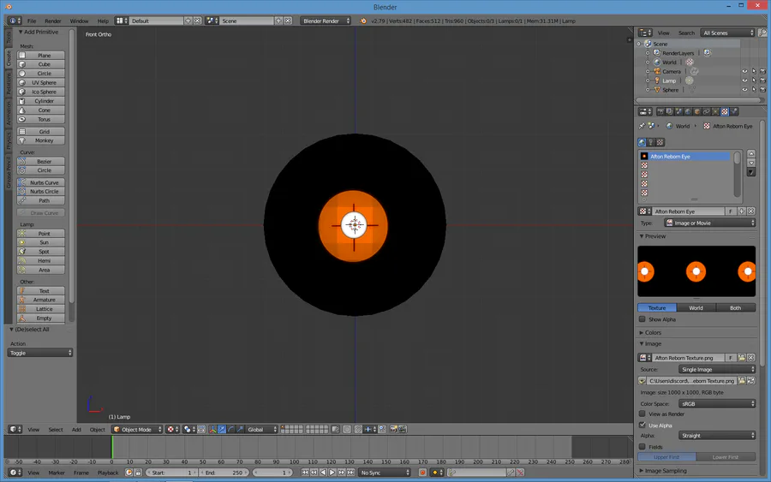This screenshot has width=771, height=482.
Task: Play animation in timeline
Action: tap(332, 473)
